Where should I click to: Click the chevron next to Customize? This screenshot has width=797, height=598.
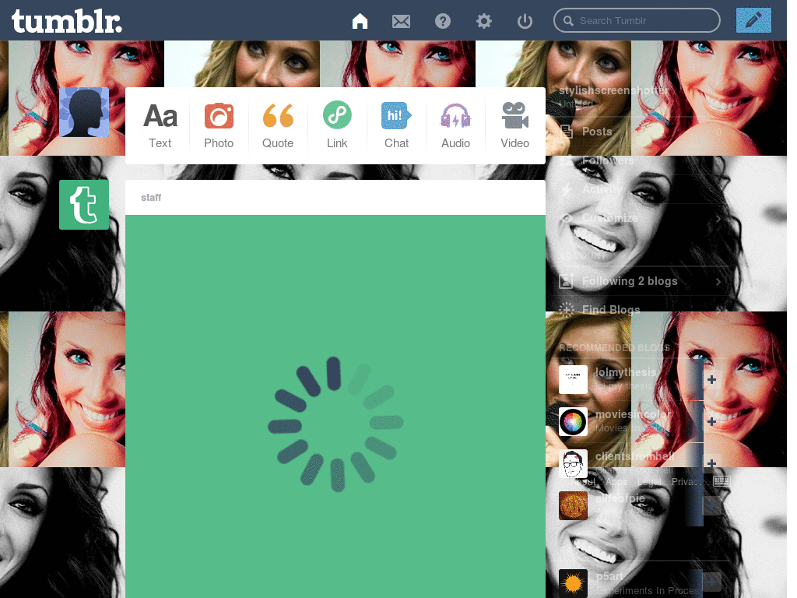718,219
